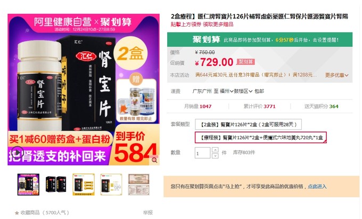Select the two black boxes thumbnail
The height and width of the screenshot is (219, 362).
click(x=56, y=184)
